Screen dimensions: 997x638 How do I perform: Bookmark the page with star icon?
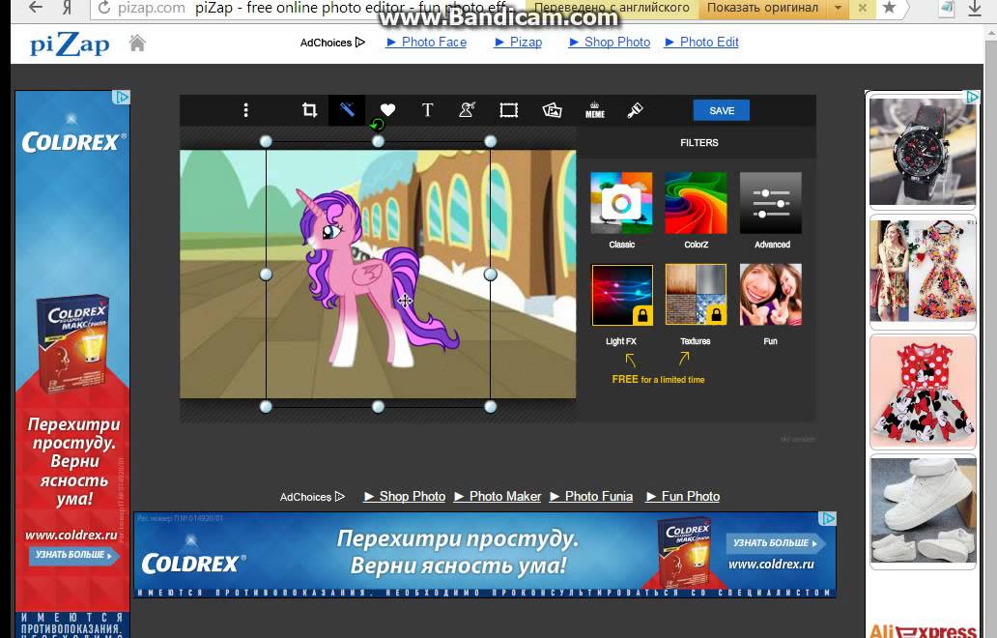tap(890, 8)
